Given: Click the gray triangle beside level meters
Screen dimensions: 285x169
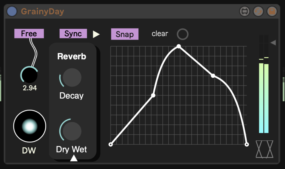Looking at the screenshot, I should tap(273, 42).
